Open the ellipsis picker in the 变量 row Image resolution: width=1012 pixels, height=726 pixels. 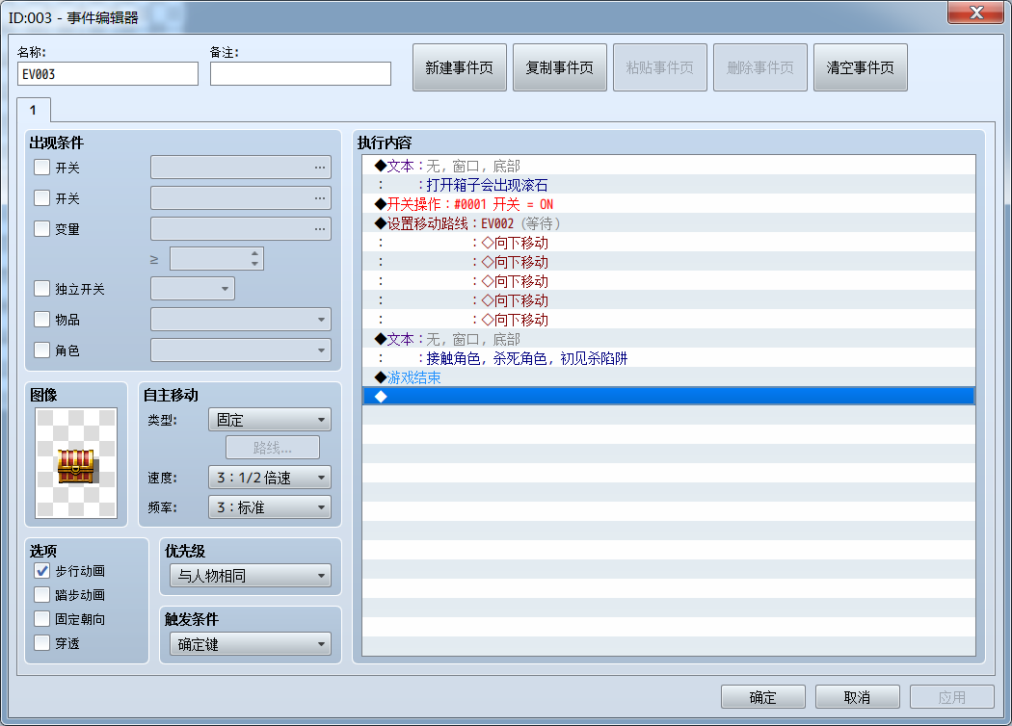(319, 229)
